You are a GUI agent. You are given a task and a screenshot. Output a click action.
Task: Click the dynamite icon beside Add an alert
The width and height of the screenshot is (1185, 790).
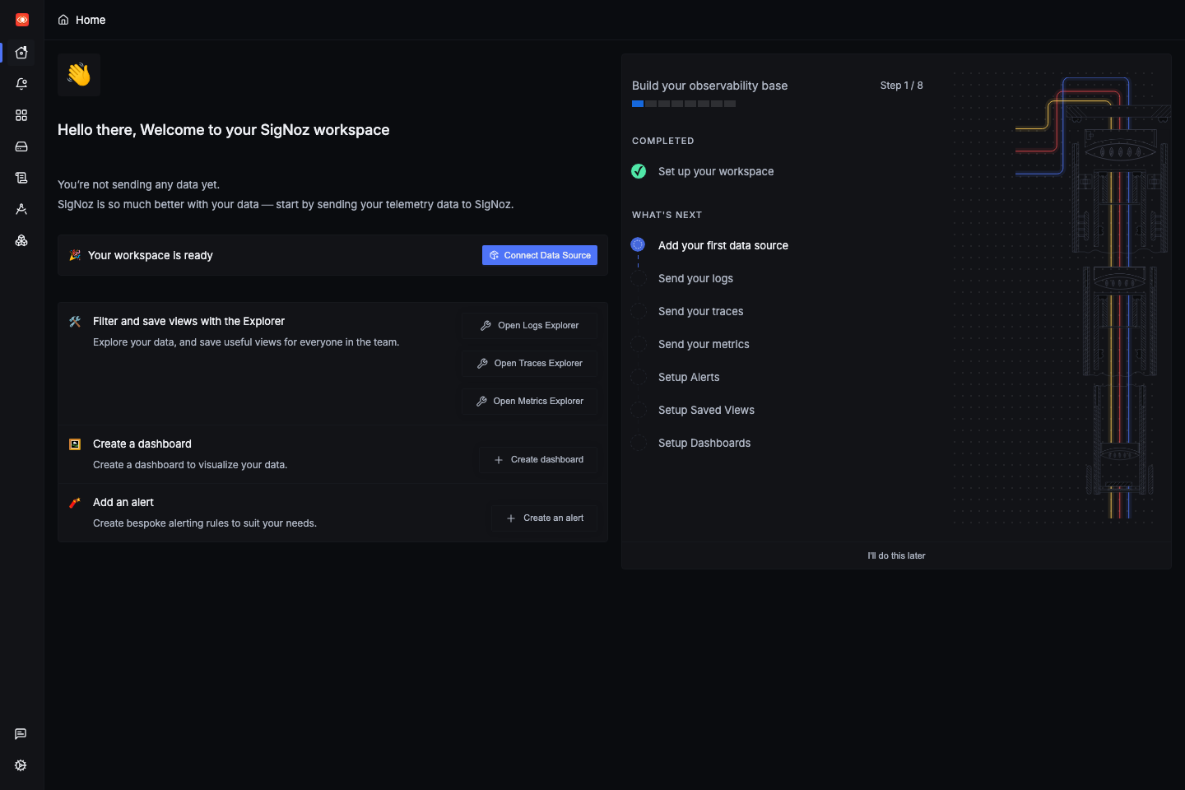[x=75, y=503]
